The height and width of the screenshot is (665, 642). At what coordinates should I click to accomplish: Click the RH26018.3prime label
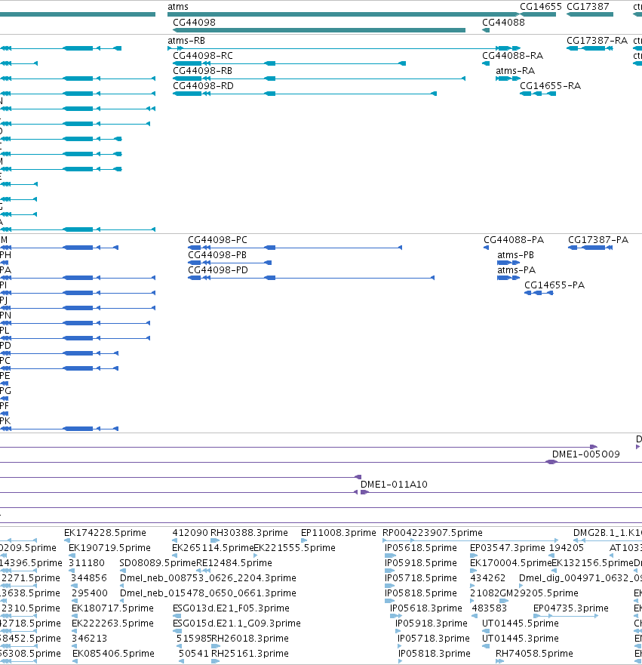250,639
